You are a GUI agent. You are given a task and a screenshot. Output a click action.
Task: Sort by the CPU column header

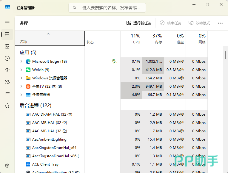[131, 38]
